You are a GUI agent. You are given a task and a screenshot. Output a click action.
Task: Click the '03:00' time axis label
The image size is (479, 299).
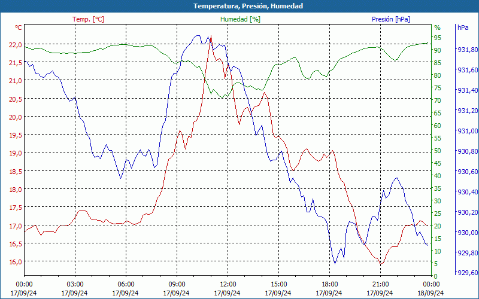[75, 284]
